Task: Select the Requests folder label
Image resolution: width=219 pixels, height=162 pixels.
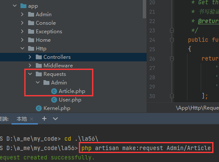Action: click(x=55, y=74)
